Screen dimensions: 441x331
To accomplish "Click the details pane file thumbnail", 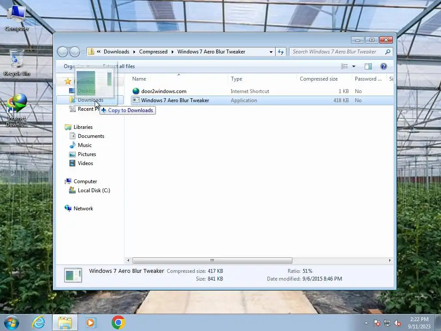I will pyautogui.click(x=73, y=275).
